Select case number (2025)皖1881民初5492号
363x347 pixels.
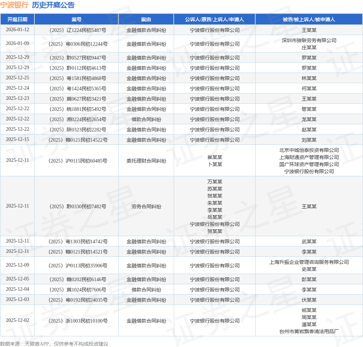tap(78, 109)
